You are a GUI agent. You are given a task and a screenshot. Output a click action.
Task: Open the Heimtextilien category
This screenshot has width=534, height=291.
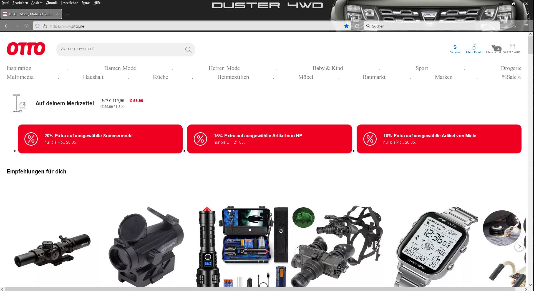[233, 77]
